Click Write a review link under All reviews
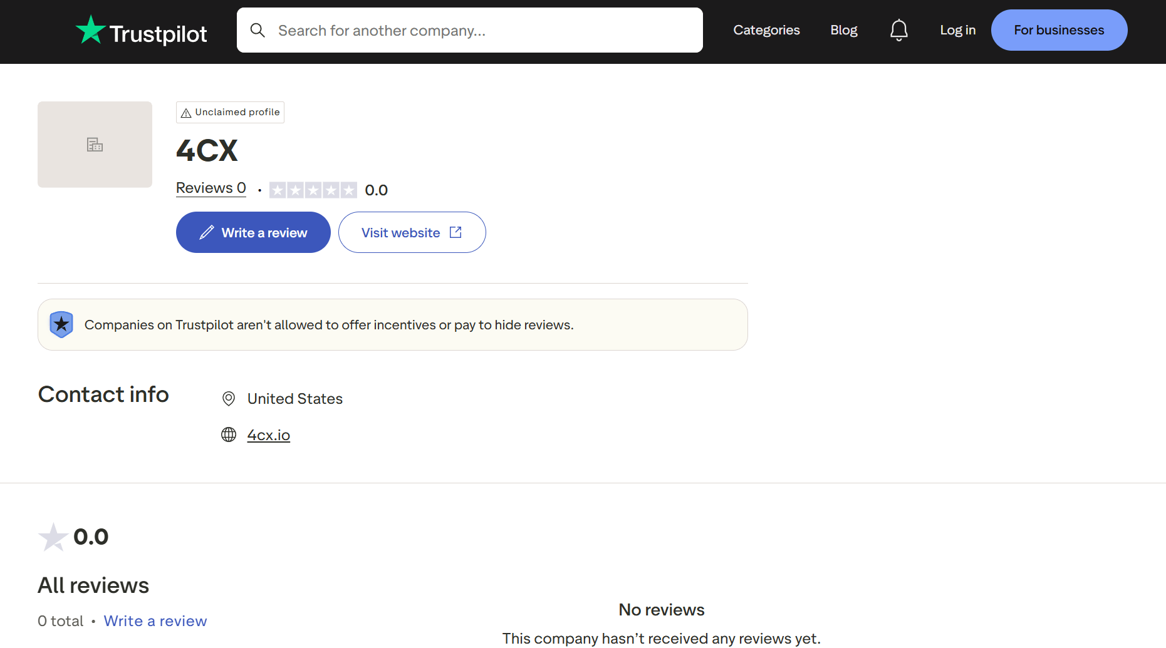The image size is (1166, 648). [x=155, y=621]
